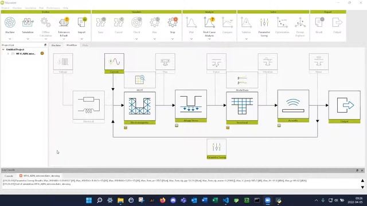This screenshot has height=206, width=367.
Task: Click the Vibration output node
Action: (x=268, y=64)
